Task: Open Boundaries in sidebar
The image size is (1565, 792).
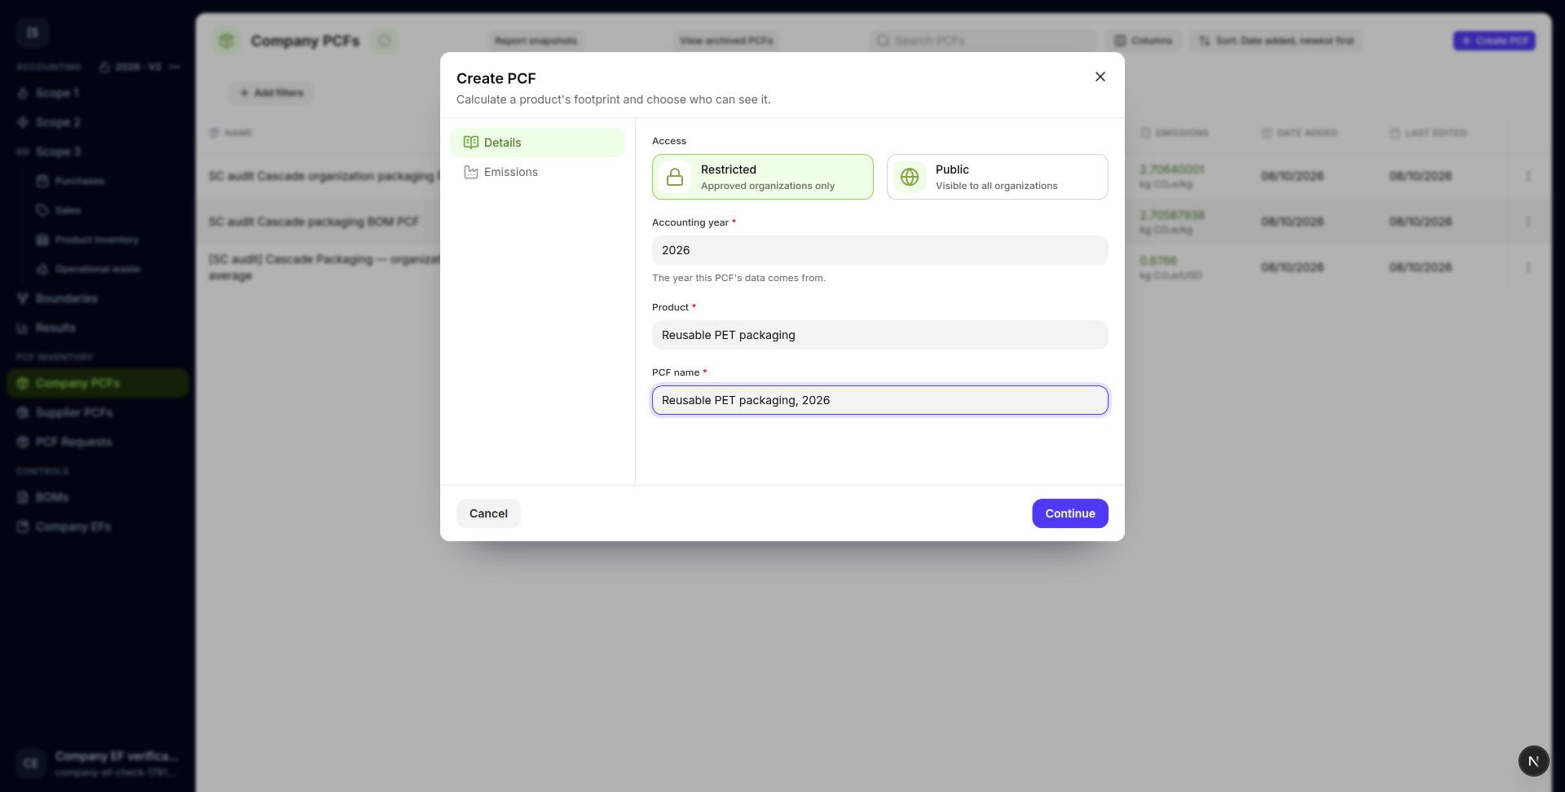Action: point(98,298)
